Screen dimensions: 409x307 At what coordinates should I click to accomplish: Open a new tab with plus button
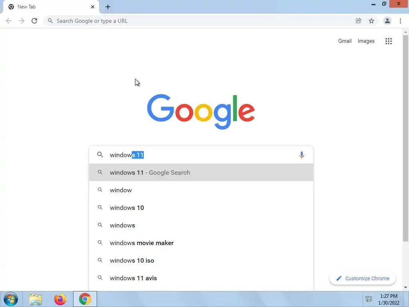click(108, 7)
